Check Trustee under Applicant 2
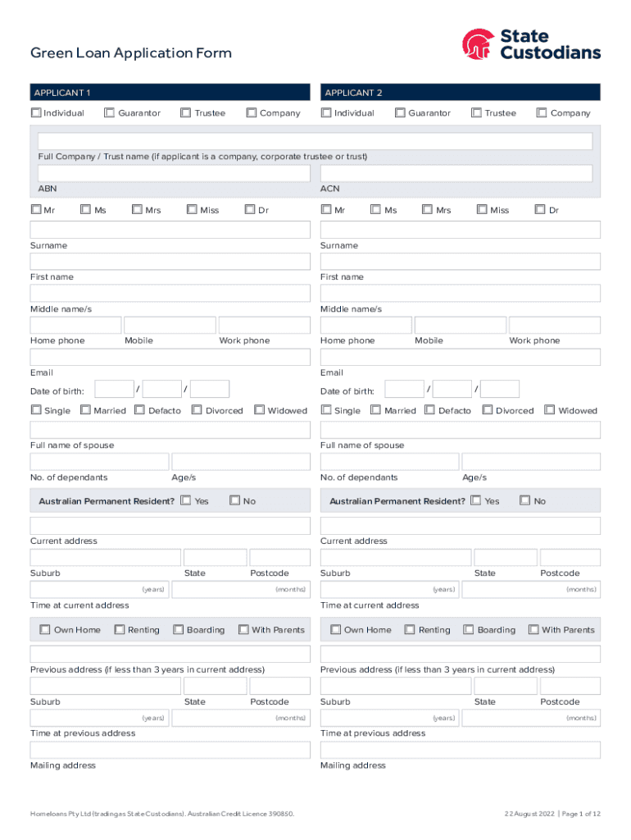 476,113
